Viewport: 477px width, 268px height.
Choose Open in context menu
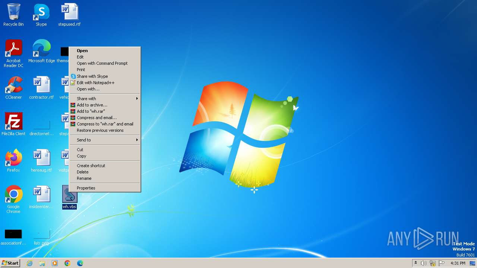pyautogui.click(x=105, y=51)
